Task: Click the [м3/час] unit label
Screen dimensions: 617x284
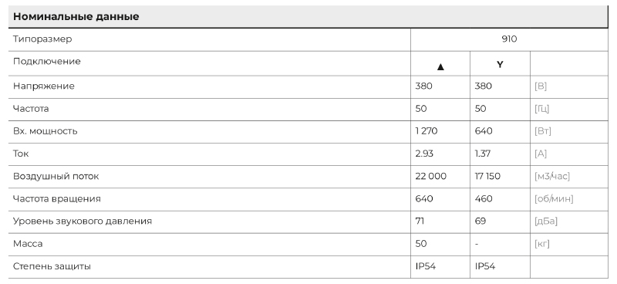Action: click(552, 177)
